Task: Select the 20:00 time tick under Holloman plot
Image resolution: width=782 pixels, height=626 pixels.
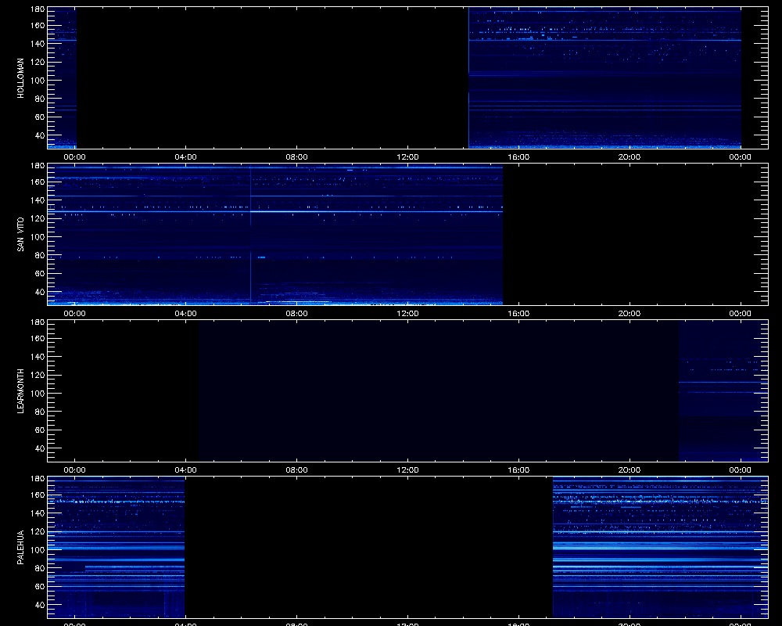Action: point(630,156)
